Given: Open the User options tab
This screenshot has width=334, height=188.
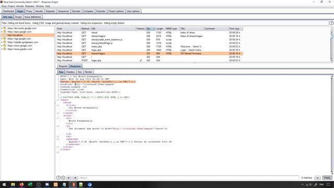Looking at the screenshot, I should click(133, 11).
